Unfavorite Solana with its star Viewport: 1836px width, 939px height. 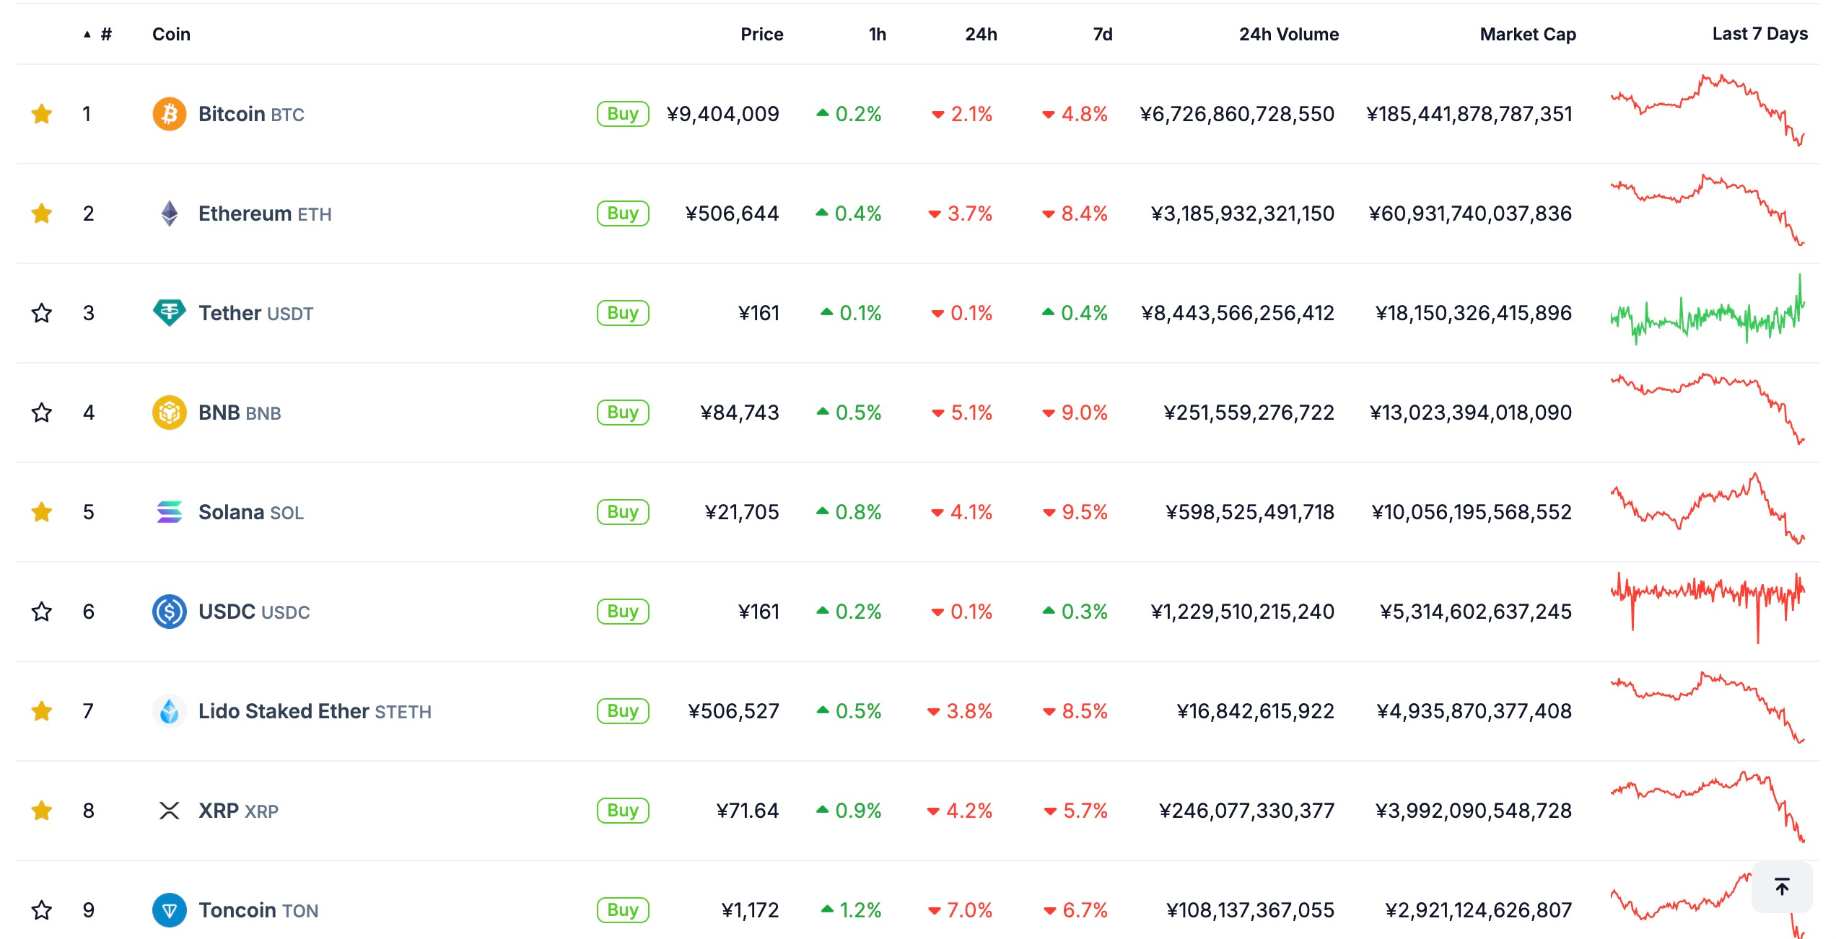pos(42,512)
